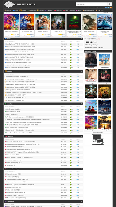116x207 pixels.
Task: Open Hogwarts Legacy (PS4) torrent link
Action: [x=14, y=174]
